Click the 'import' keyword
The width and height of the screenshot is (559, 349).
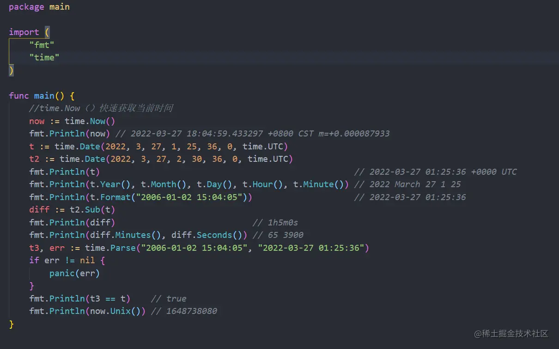pyautogui.click(x=24, y=32)
